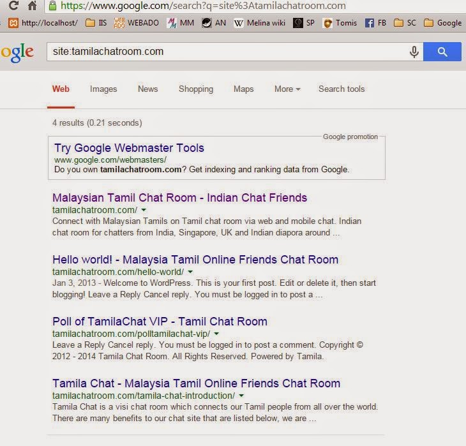Click the tamilachatroom.com/tamila-chat-introduction/ green URL

(144, 396)
